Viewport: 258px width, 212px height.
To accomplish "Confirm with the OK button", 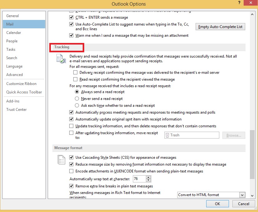I will tap(217, 204).
